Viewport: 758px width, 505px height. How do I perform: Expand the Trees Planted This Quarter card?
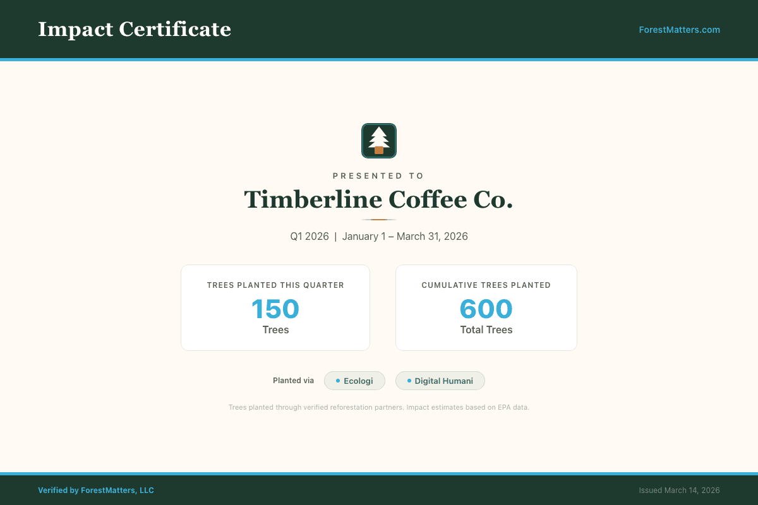[275, 307]
